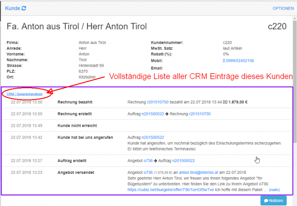Viewport: 297px width, 206px height.
Task: Select the Auftrag erstellt entry label
Action: click(x=72, y=161)
